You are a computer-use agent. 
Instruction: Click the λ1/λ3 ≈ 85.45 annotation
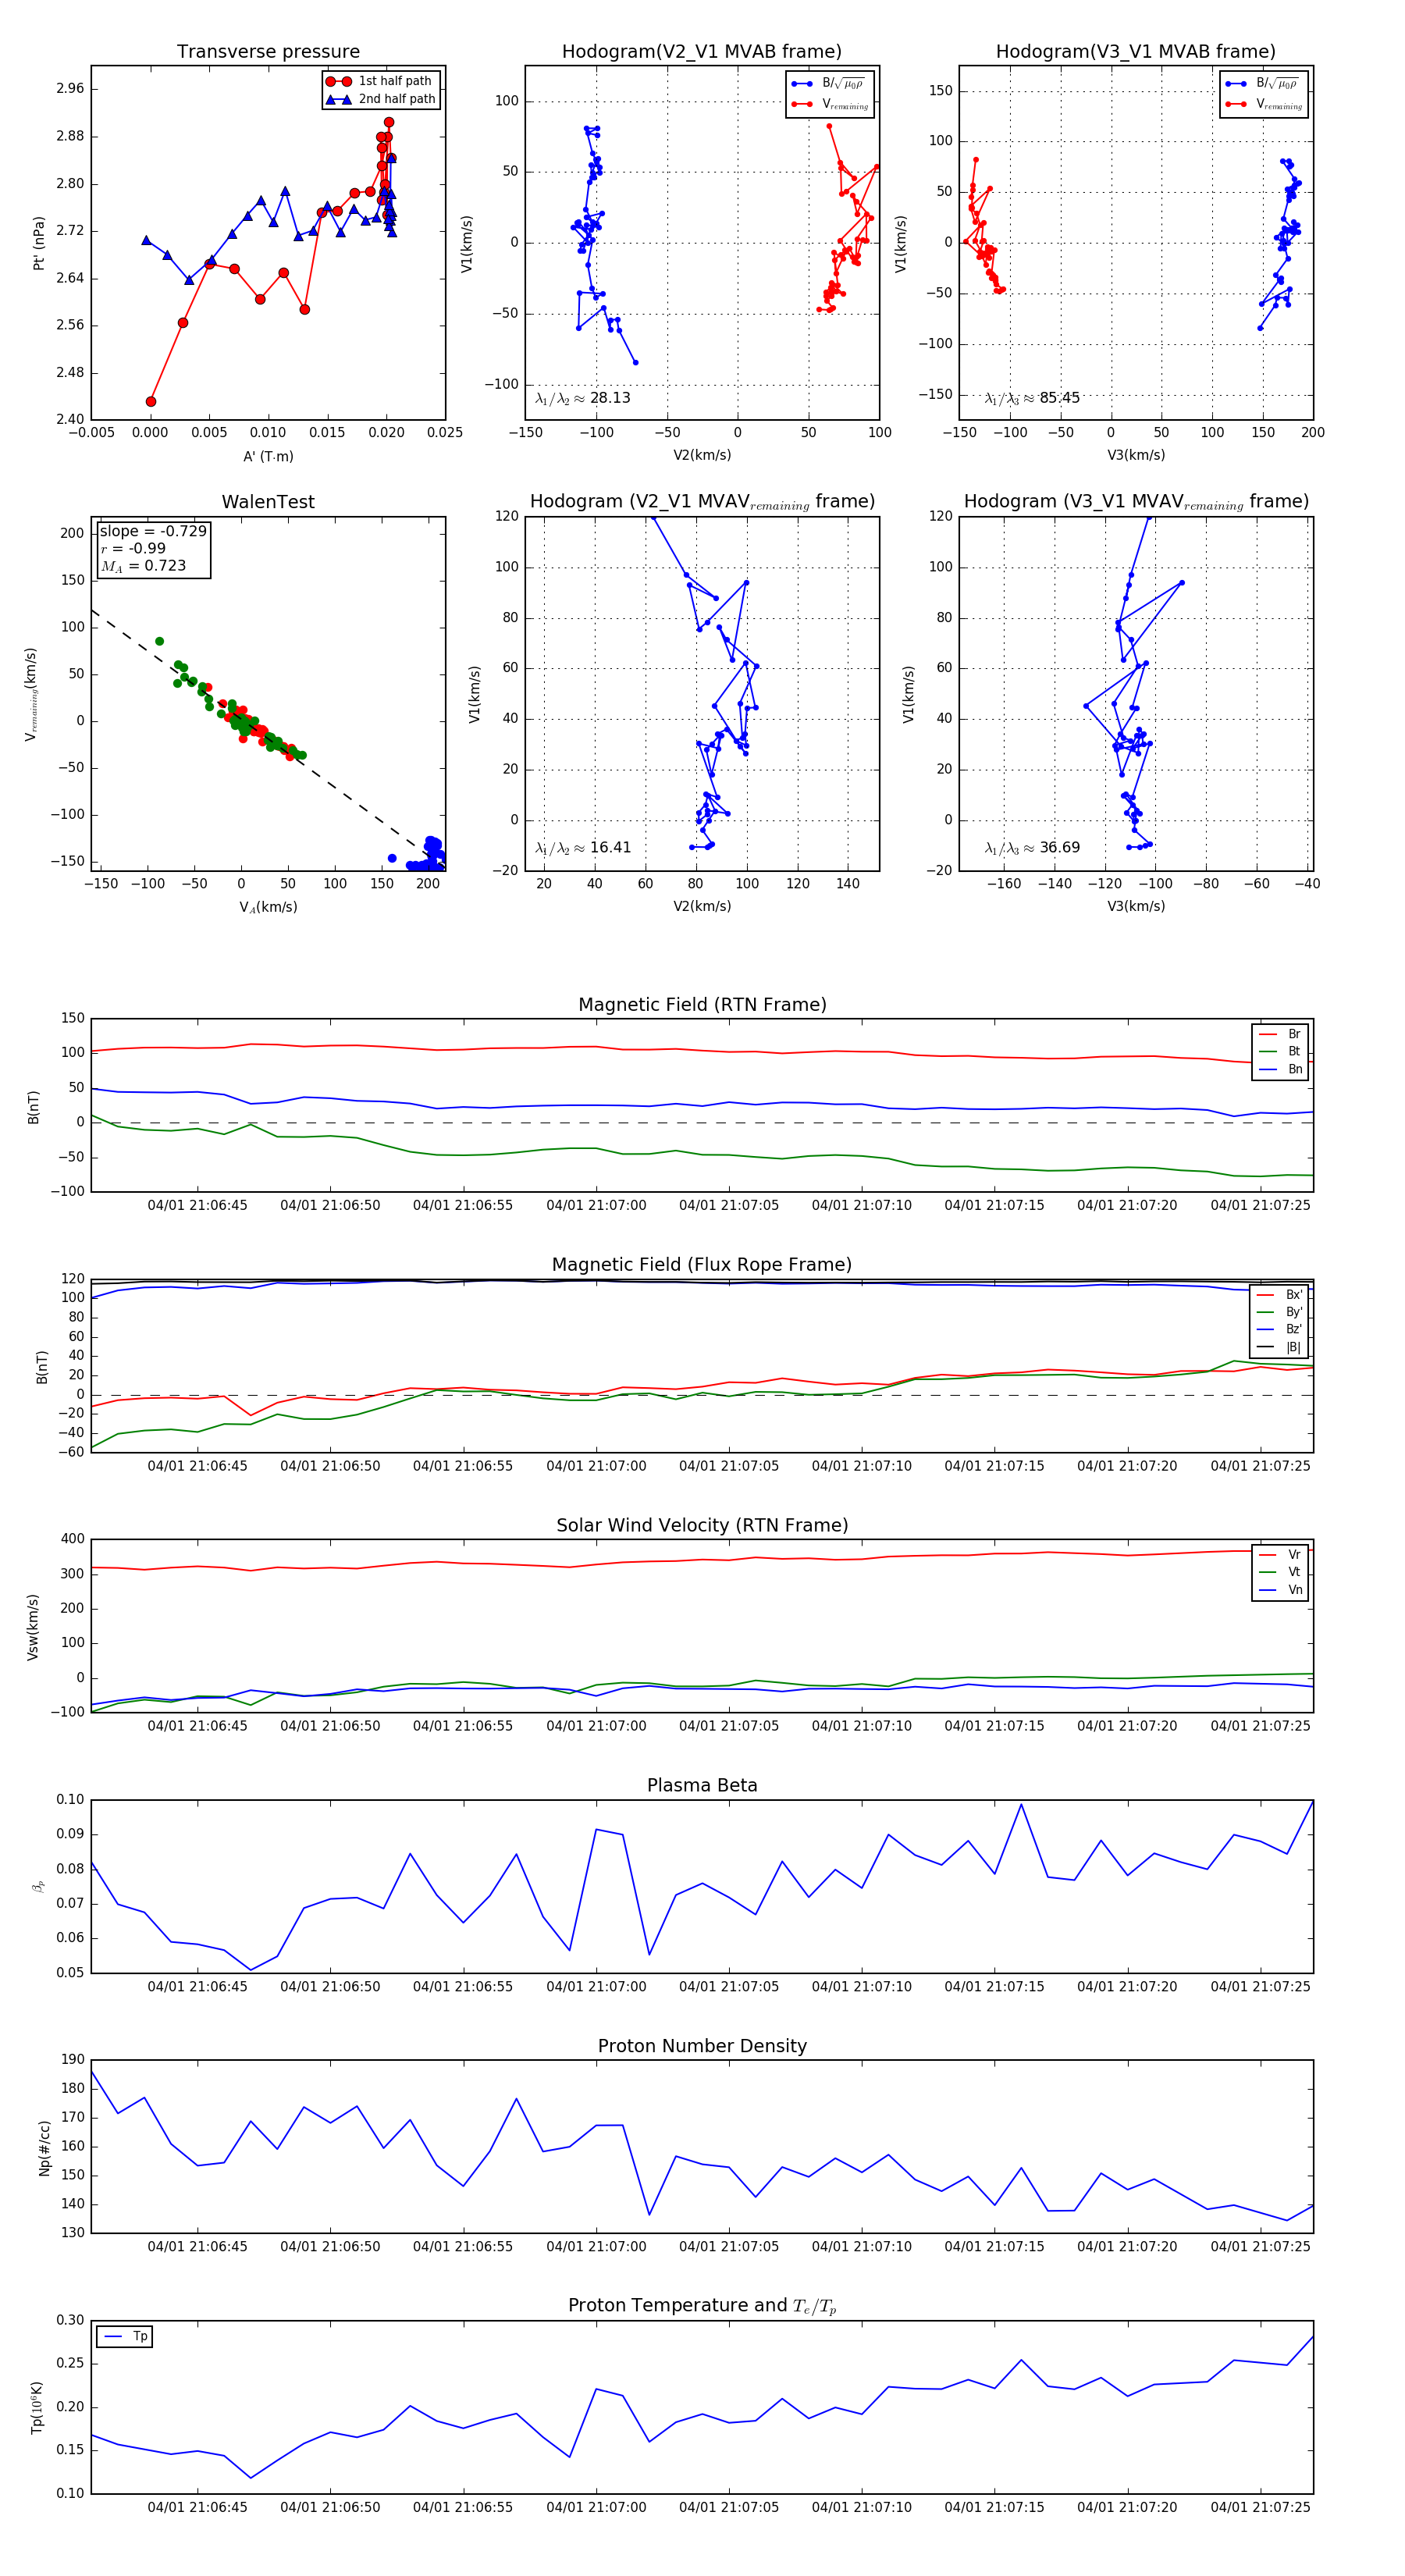[x=1032, y=398]
